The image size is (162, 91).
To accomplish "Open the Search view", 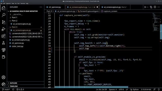I will 3,15.
